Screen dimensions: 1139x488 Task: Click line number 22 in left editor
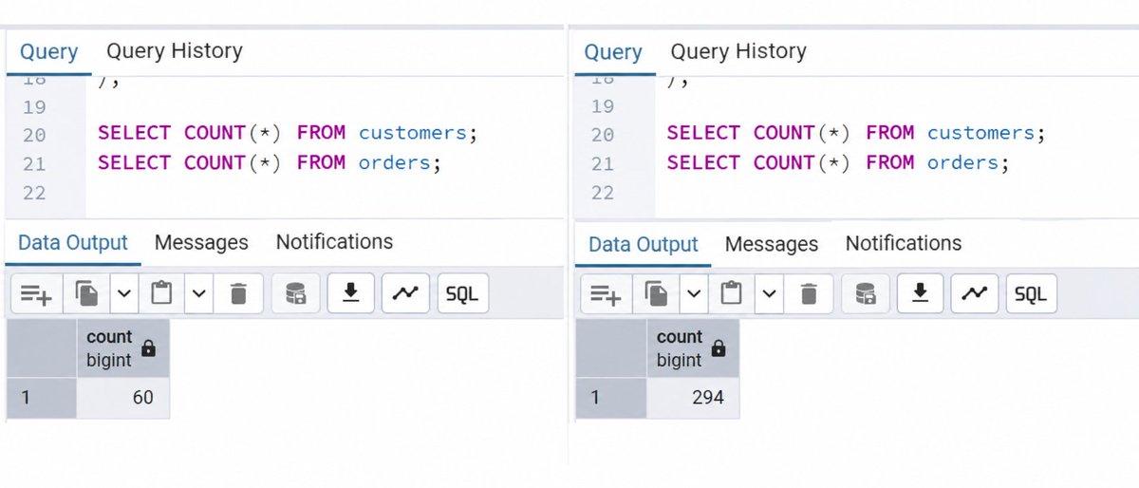tap(34, 194)
